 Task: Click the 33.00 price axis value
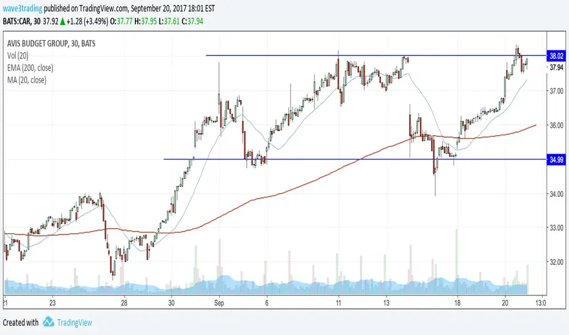click(556, 228)
